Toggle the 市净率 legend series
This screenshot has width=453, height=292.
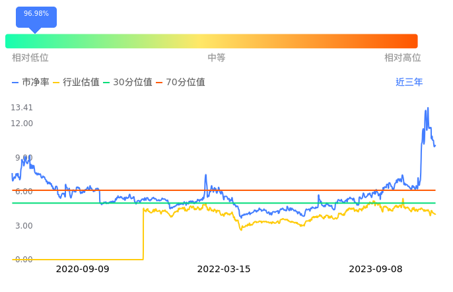point(30,83)
